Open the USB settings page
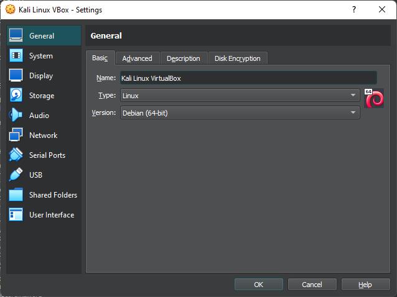Image resolution: width=397 pixels, height=297 pixels. click(x=44, y=175)
